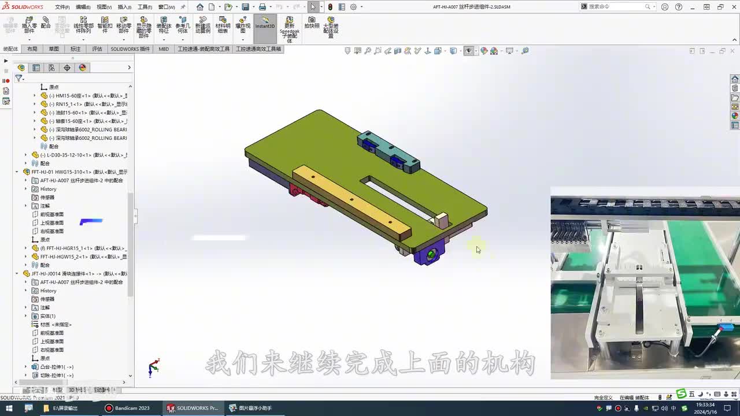
Task: Switch to the SOLIDWORKS 插件 tab
Action: [x=130, y=49]
